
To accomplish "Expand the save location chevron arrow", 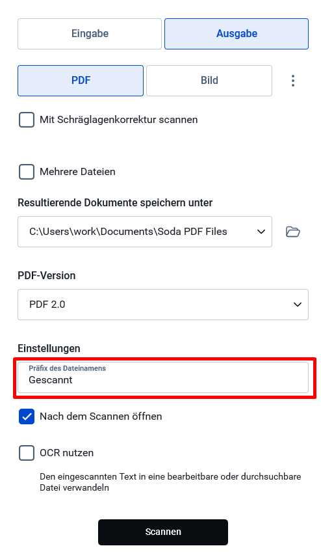I will [x=261, y=232].
